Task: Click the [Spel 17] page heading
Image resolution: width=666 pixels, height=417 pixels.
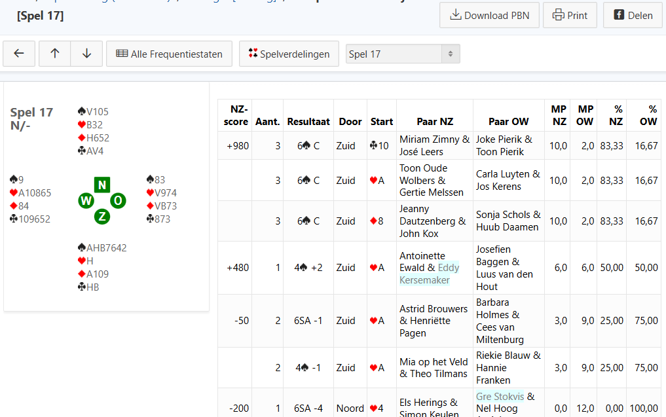Action: [41, 16]
